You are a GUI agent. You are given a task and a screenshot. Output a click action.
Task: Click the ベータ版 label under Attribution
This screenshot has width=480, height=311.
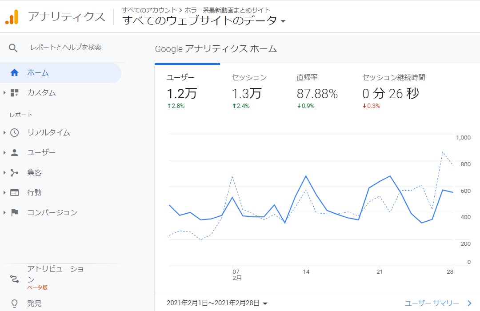point(37,287)
